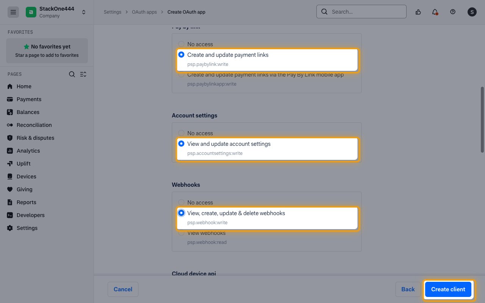Open the Home page

[24, 86]
